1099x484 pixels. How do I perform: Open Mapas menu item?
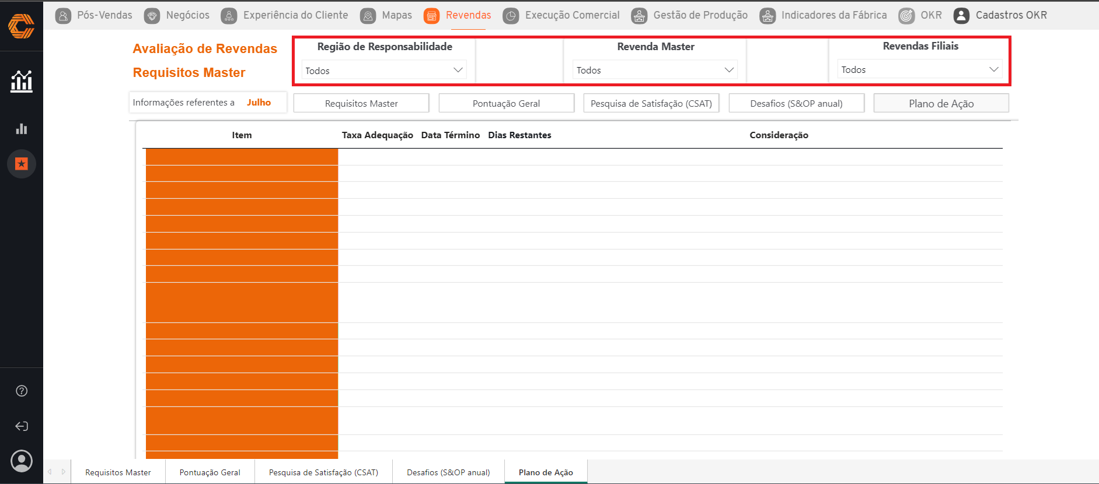(x=397, y=15)
